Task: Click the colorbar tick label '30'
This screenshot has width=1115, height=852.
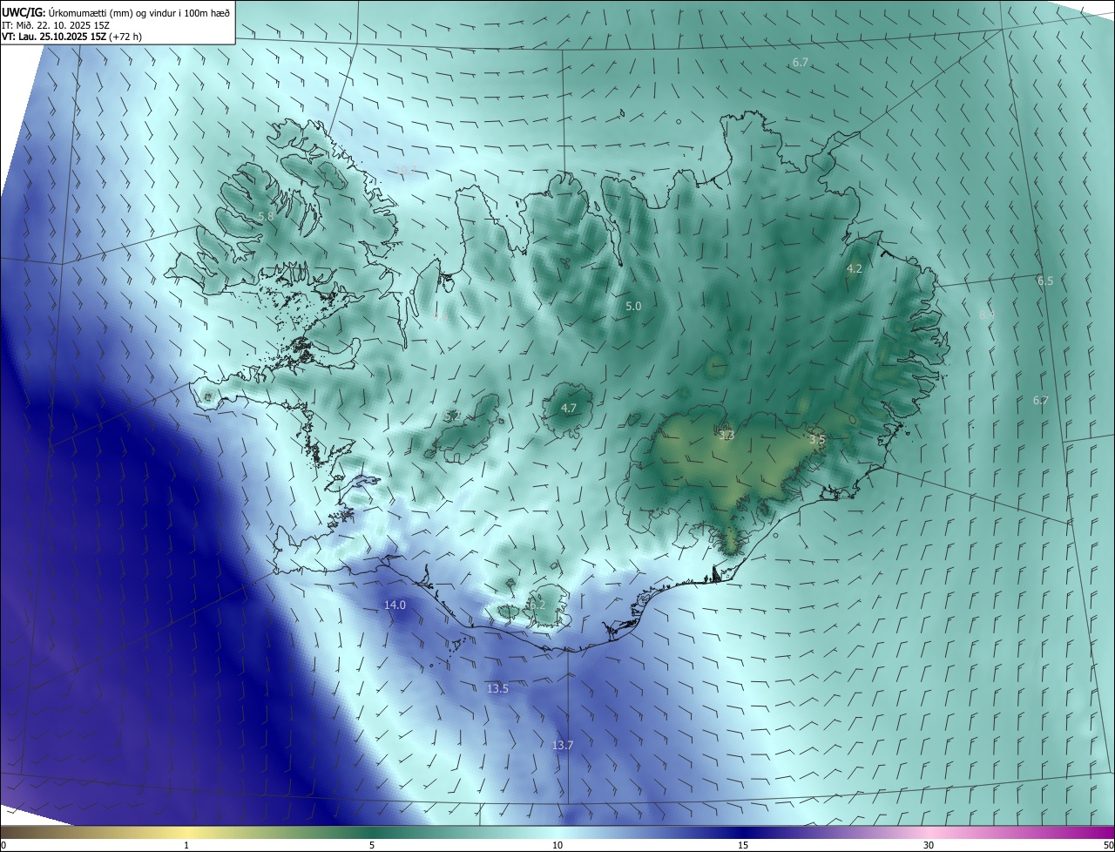Action: [929, 845]
